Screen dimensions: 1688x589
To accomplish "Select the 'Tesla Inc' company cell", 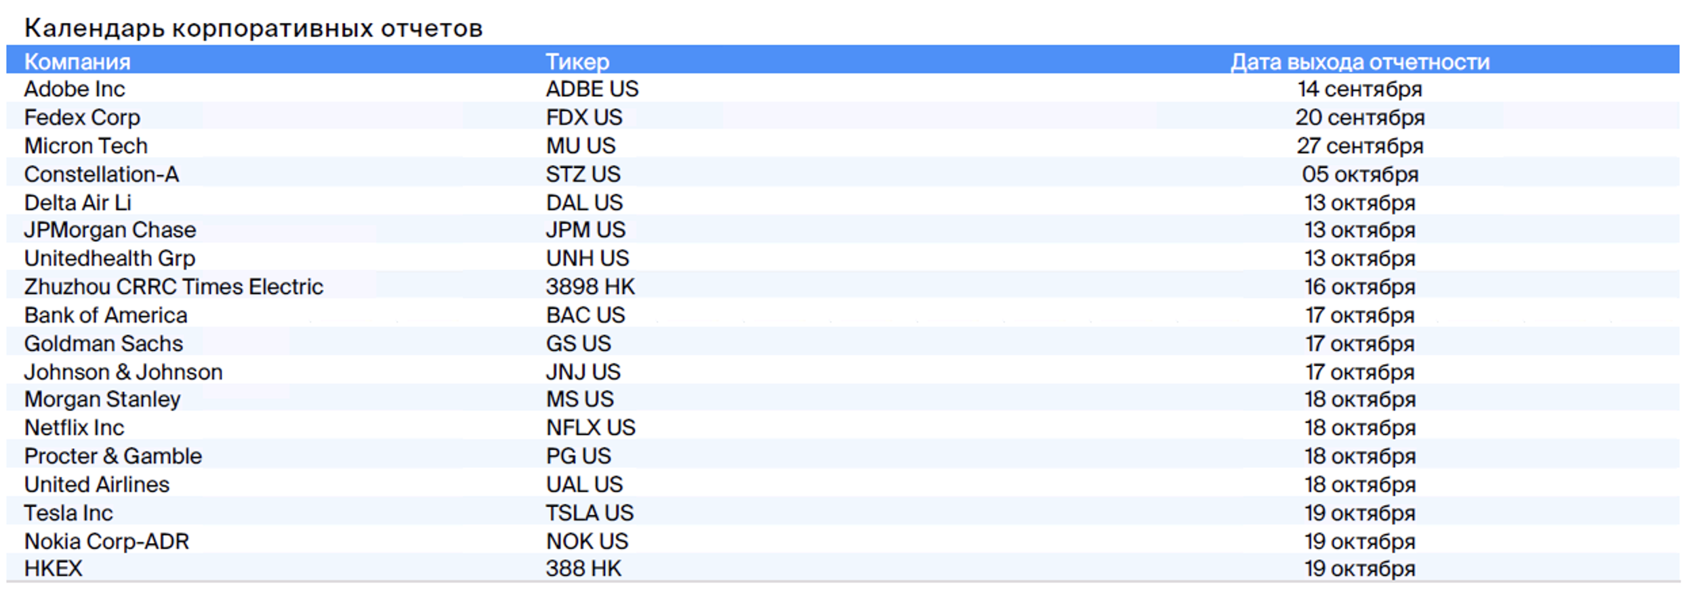I will (68, 513).
